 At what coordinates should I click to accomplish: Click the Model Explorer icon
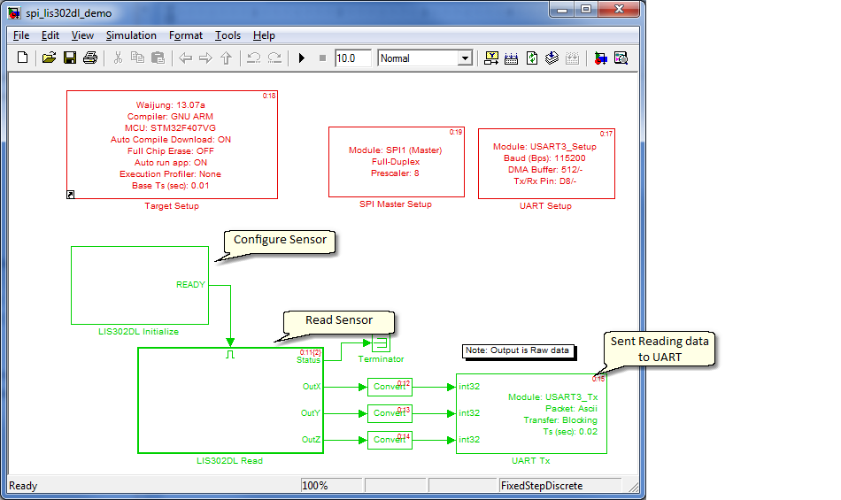point(621,58)
